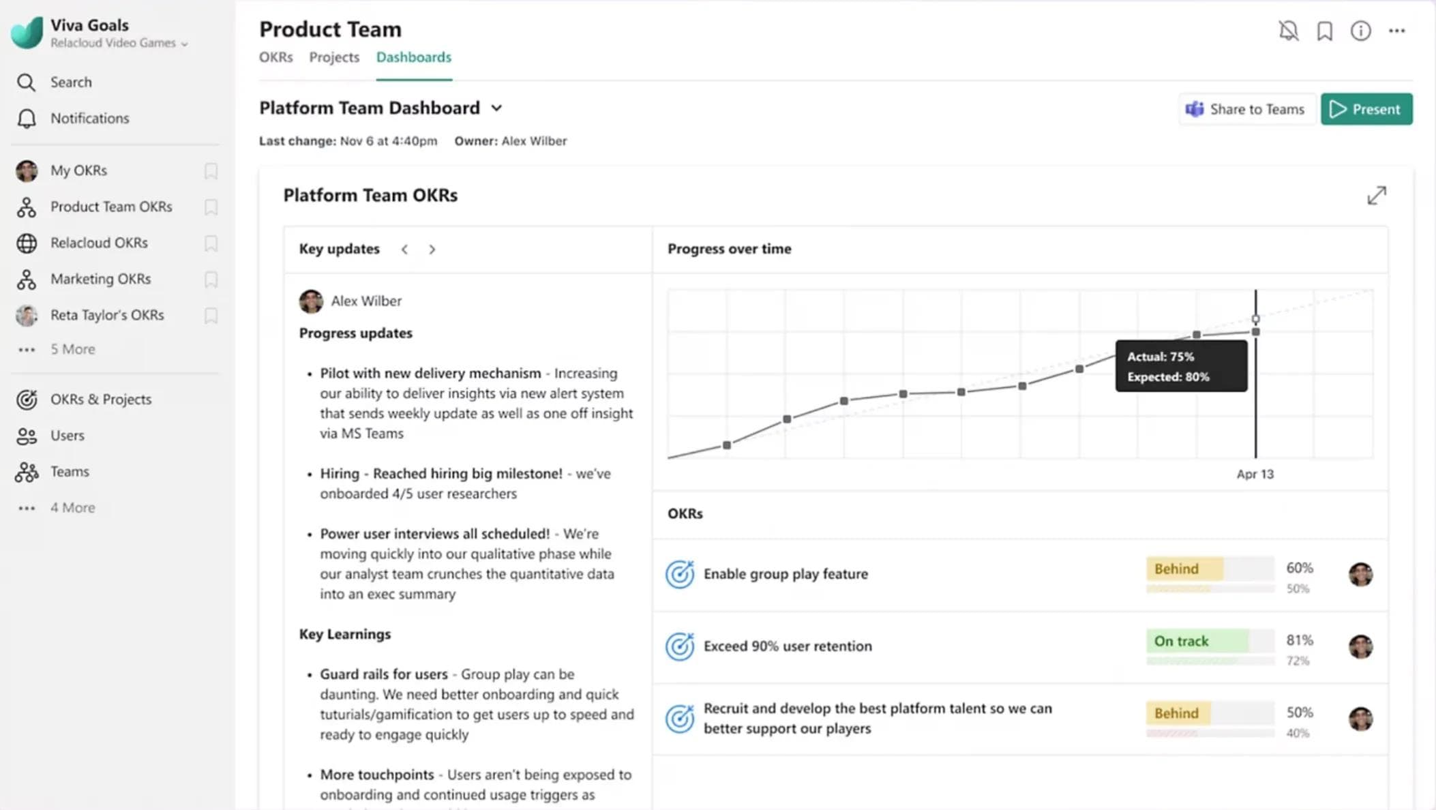Switch to the OKRs tab
The height and width of the screenshot is (810, 1436).
[275, 57]
